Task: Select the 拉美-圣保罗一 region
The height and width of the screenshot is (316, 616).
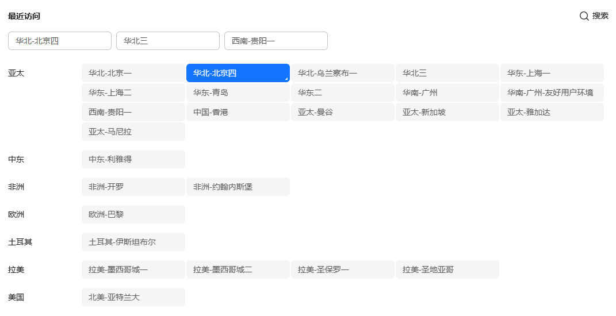Action: coord(343,269)
